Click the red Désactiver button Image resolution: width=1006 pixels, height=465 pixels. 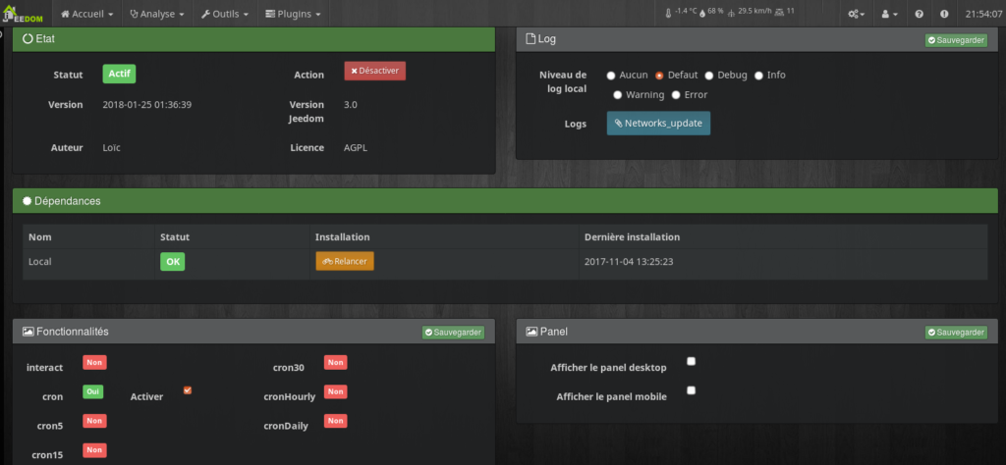pyautogui.click(x=374, y=71)
